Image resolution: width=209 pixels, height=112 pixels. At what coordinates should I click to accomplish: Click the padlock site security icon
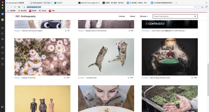click(24, 7)
